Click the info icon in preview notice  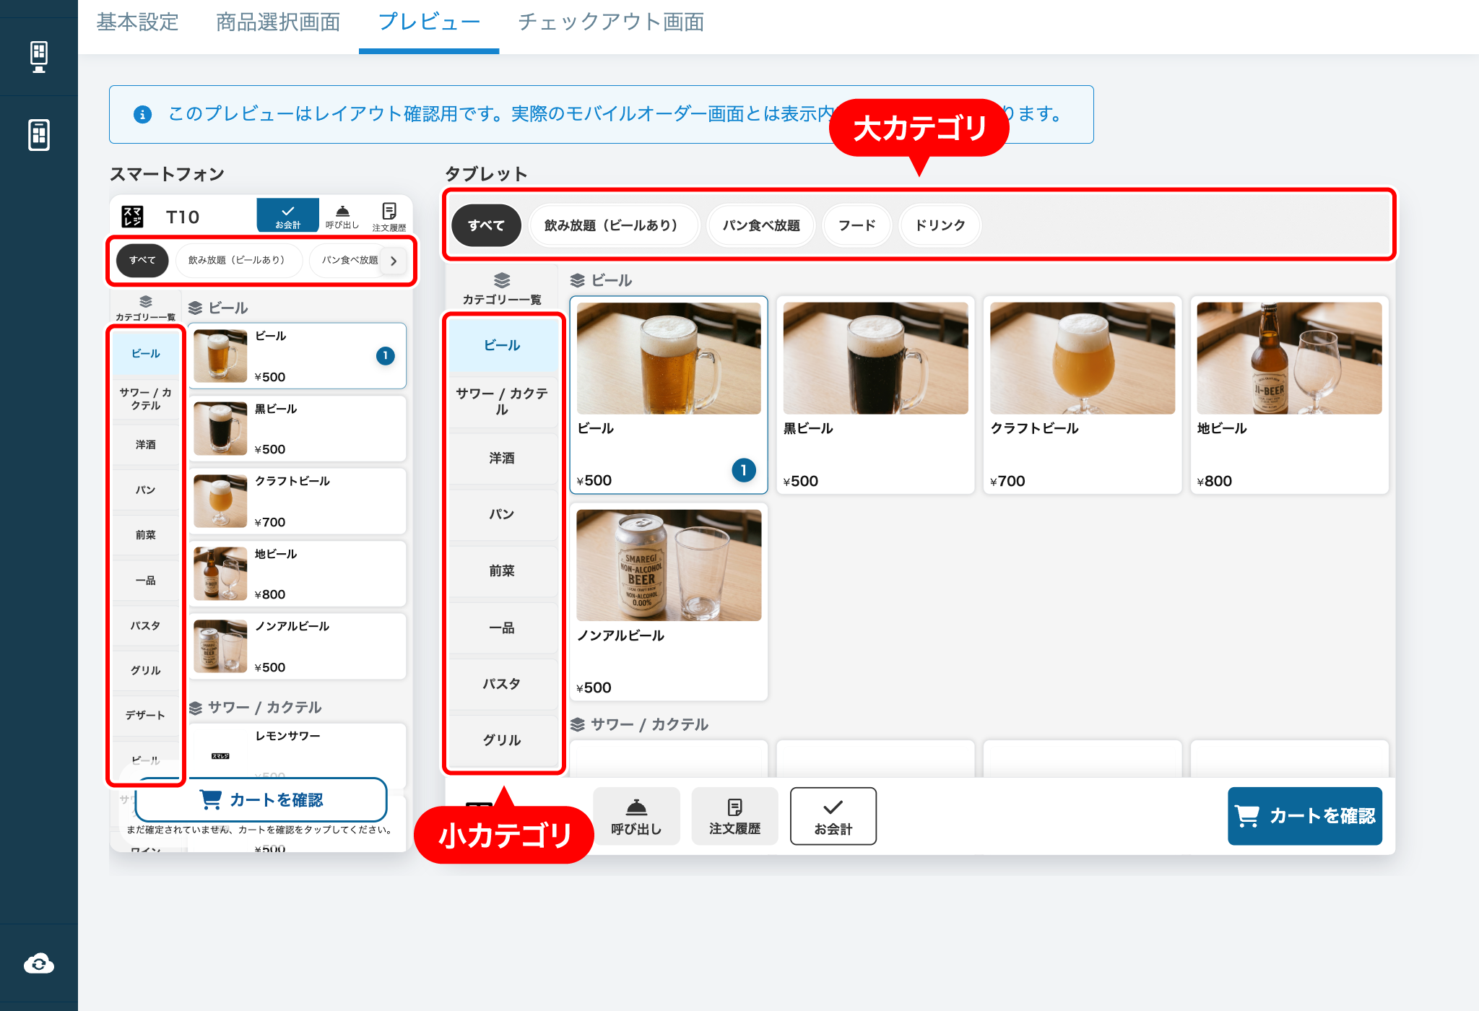(143, 114)
